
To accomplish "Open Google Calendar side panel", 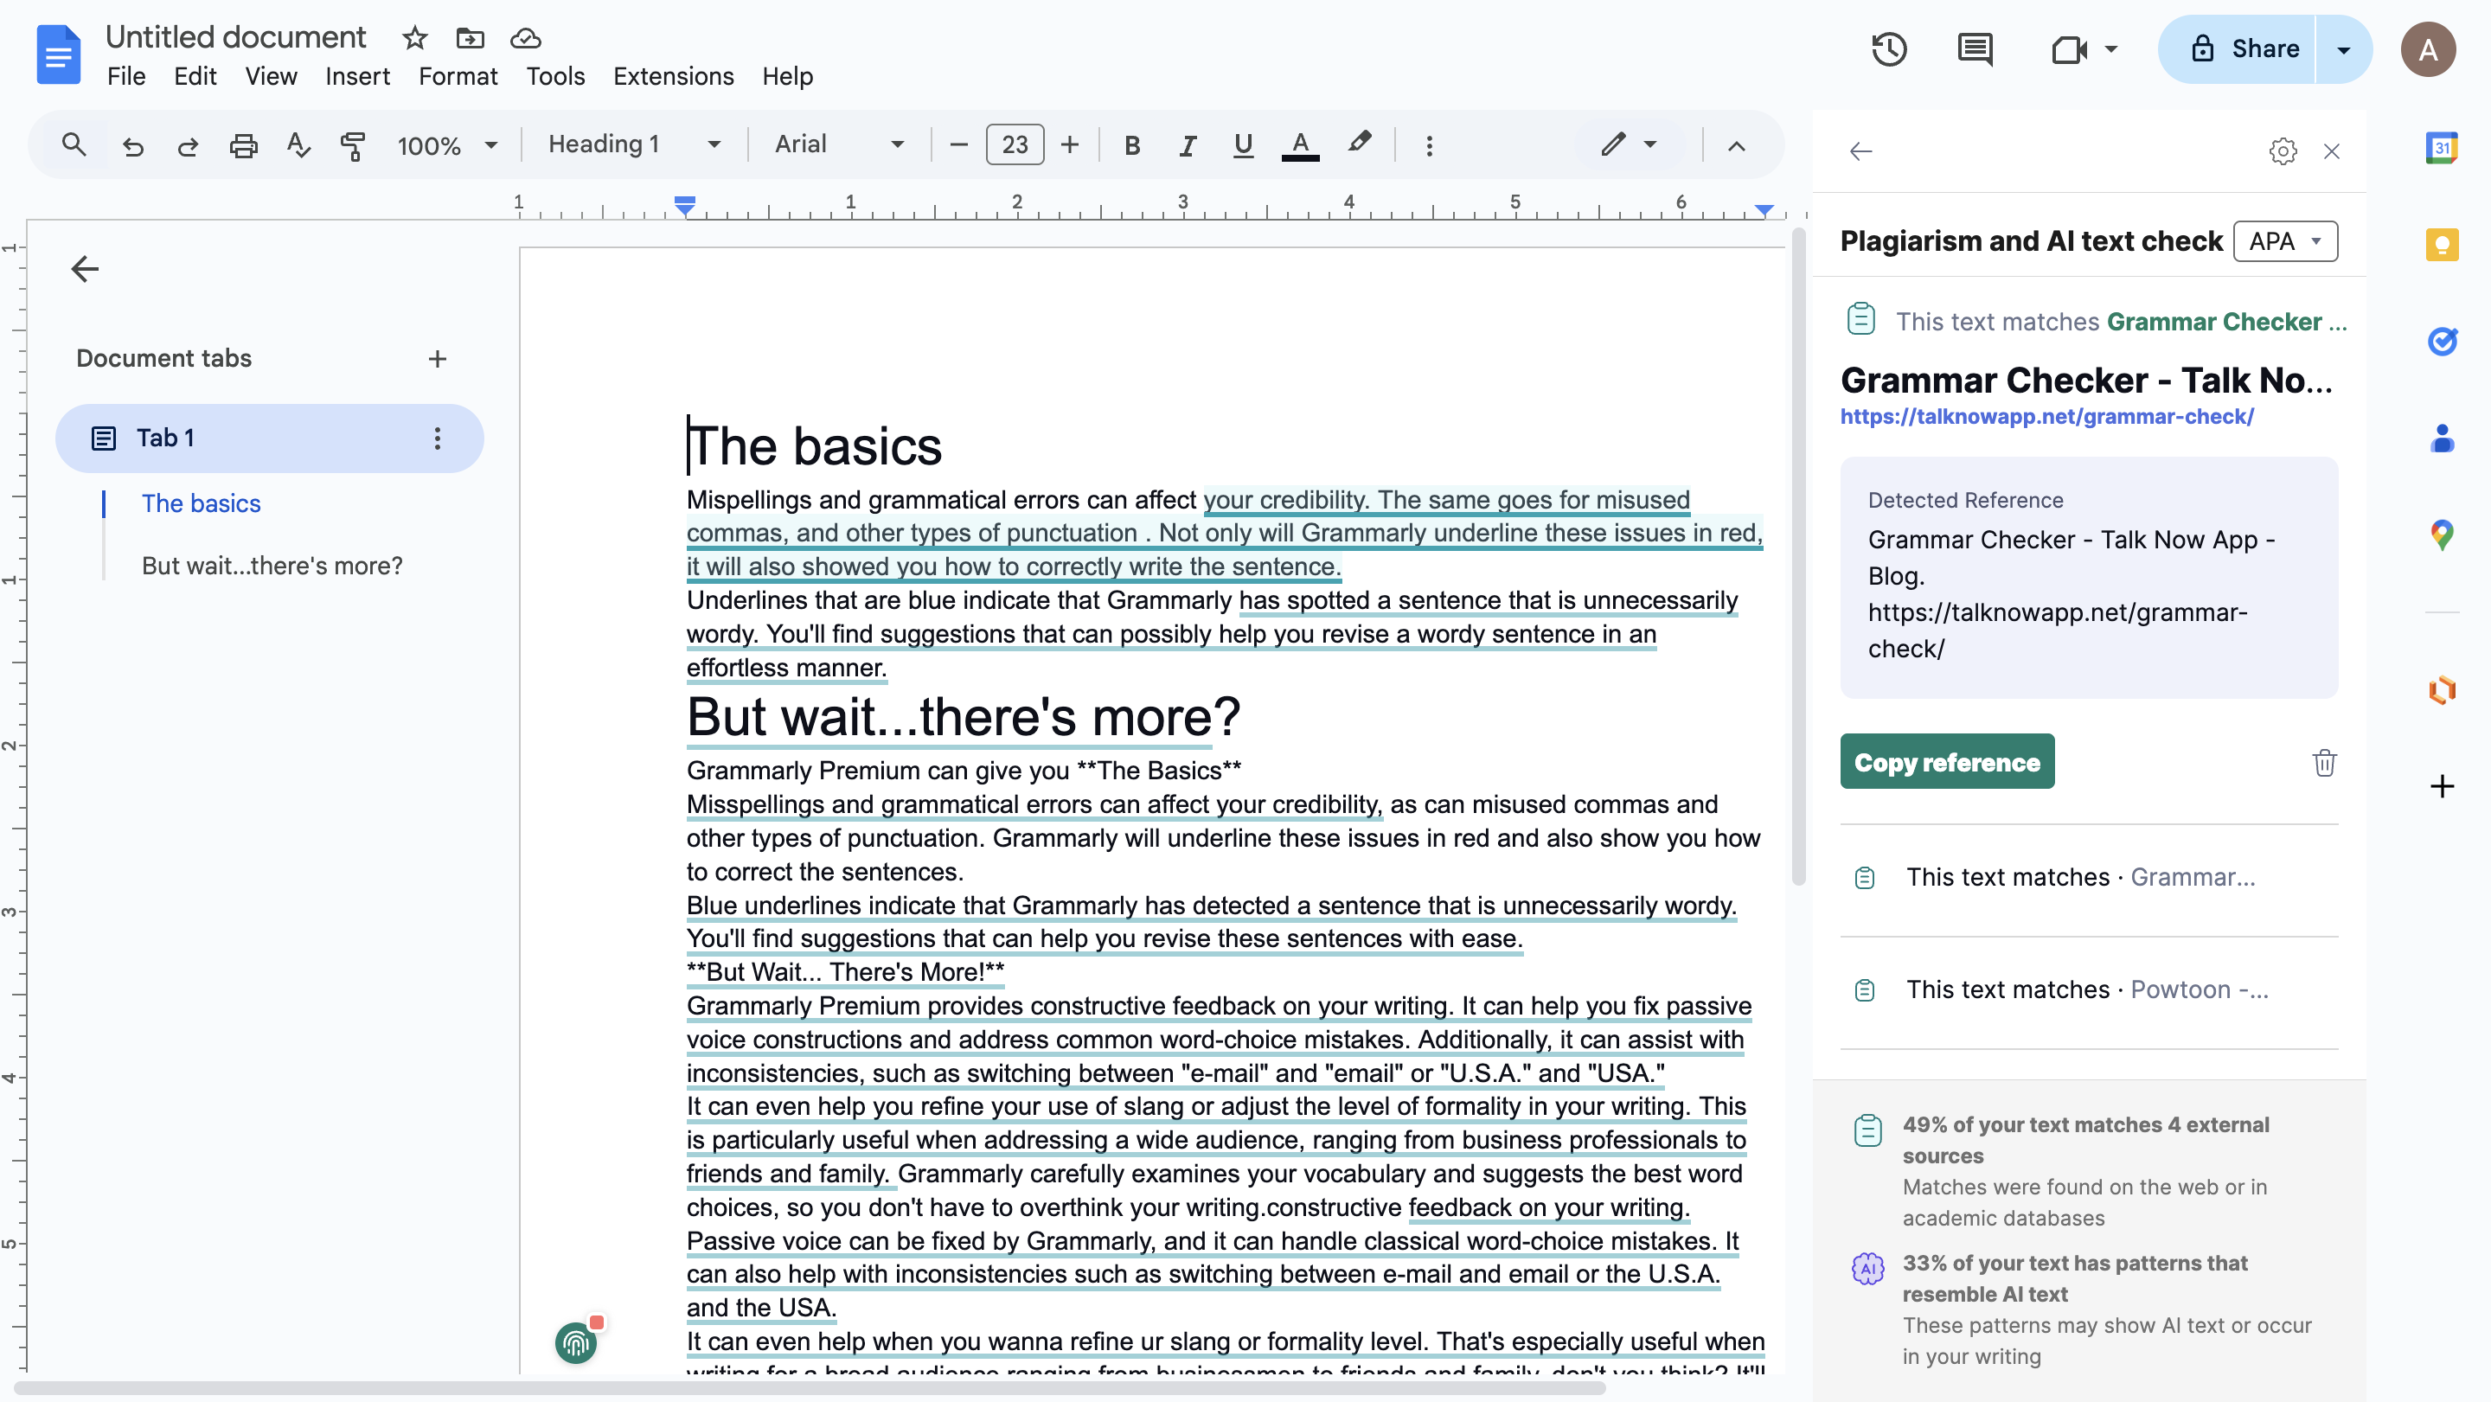I will (2443, 148).
